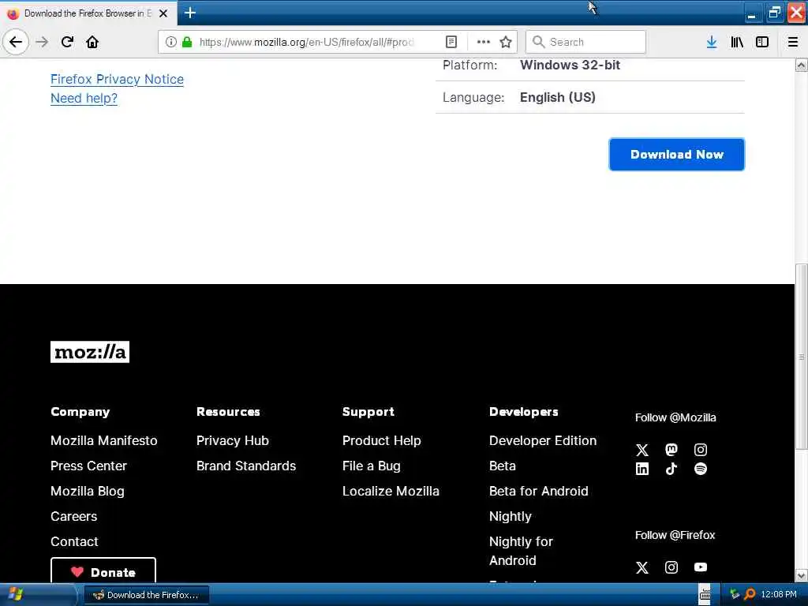The image size is (808, 606).
Task: Open the Developer Edition link
Action: [543, 440]
